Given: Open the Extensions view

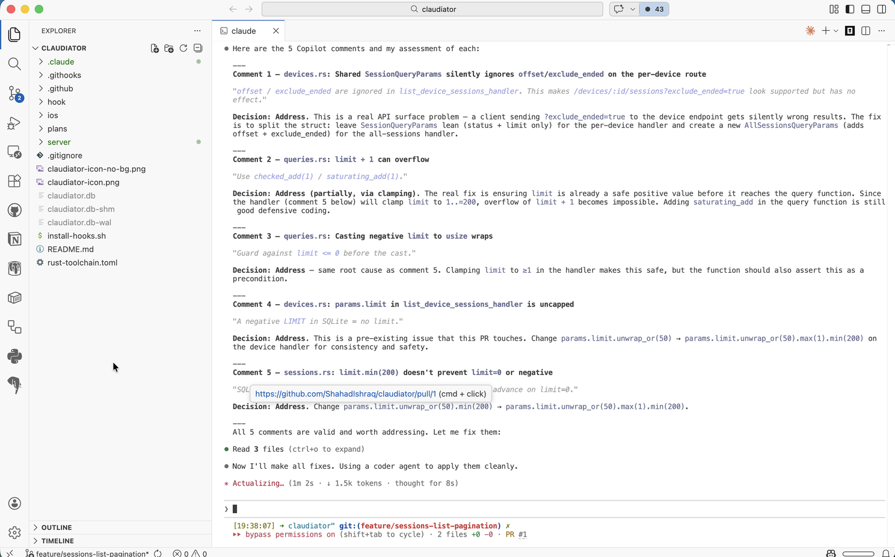Looking at the screenshot, I should pos(14,181).
